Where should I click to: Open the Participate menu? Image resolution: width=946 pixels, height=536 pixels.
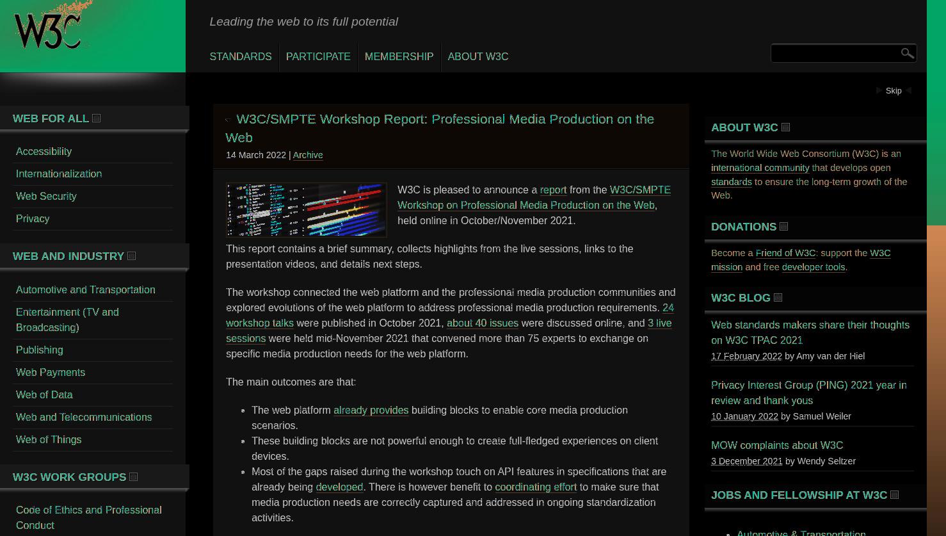tap(318, 57)
